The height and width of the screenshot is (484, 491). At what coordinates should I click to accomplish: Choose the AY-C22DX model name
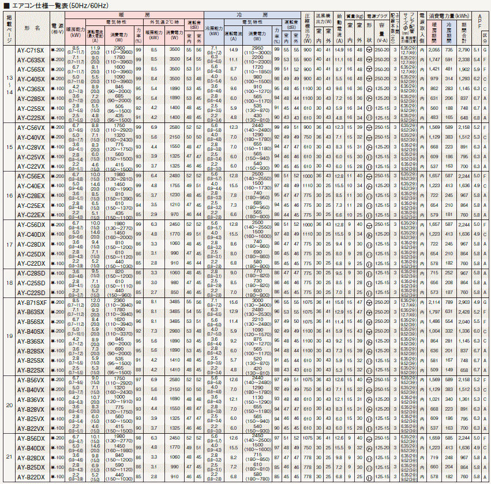pyautogui.click(x=31, y=263)
